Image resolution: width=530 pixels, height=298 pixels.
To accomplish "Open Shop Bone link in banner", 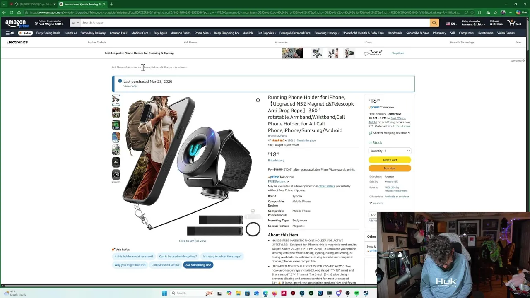I will pos(397,53).
